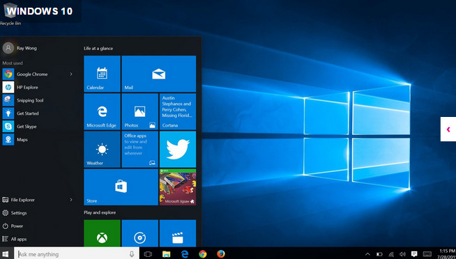Image resolution: width=456 pixels, height=259 pixels.
Task: Open the Microsoft Jigsaw tile
Action: [x=178, y=187]
